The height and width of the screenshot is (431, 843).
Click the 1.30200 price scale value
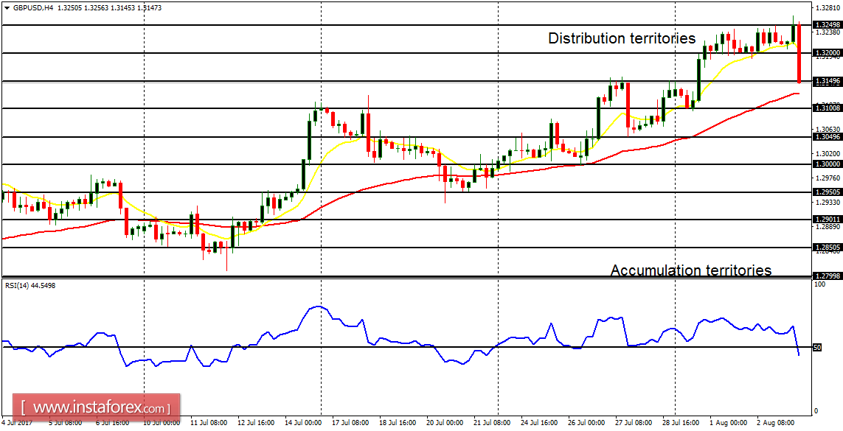[827, 153]
